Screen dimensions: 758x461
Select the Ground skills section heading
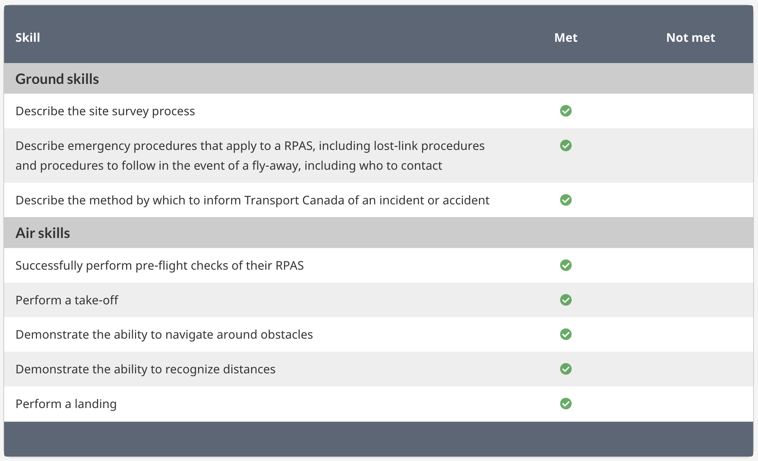(x=57, y=79)
